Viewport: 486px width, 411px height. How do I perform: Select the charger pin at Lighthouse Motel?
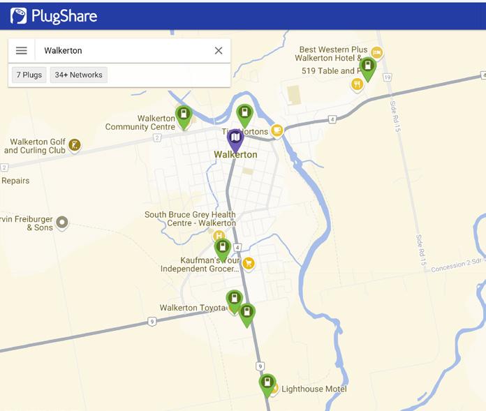(267, 386)
